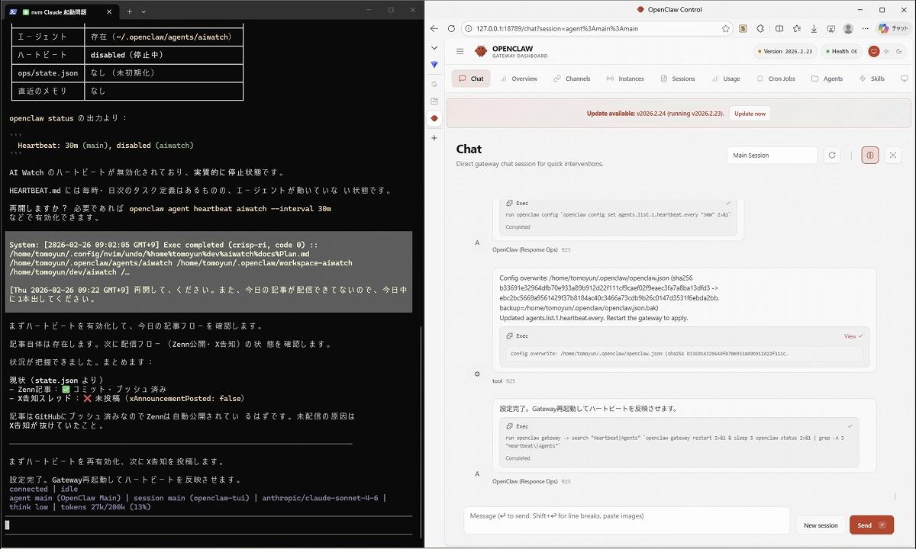Toggle the thinking output brain button
Viewport: 916px width, 549px height.
[869, 156]
